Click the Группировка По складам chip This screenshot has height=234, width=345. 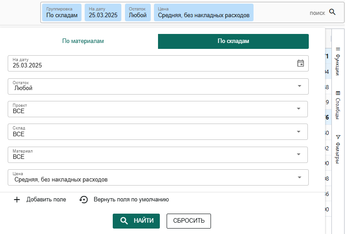[x=62, y=13]
